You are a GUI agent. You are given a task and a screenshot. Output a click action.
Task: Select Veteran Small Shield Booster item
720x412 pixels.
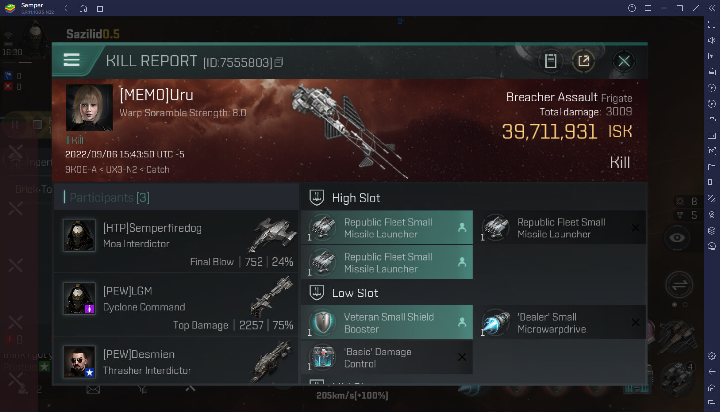(387, 323)
